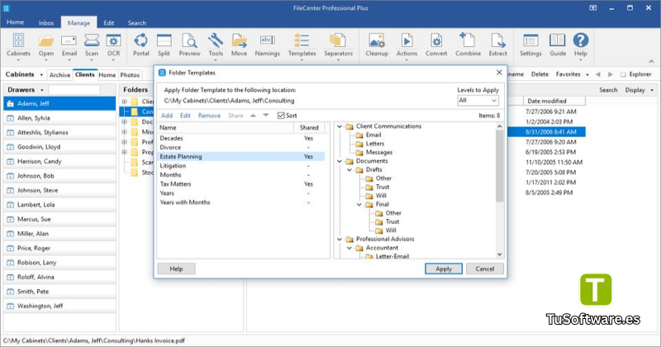661x347 pixels.
Task: Click the Date modified column header
Action: (x=554, y=101)
